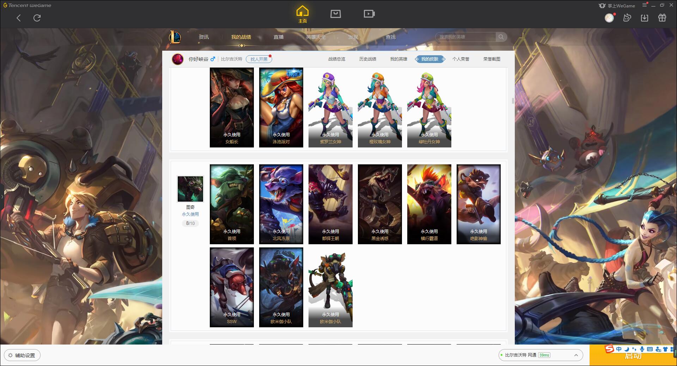Image resolution: width=677 pixels, height=366 pixels.
Task: Open the 直播 navigation tab
Action: click(x=279, y=37)
